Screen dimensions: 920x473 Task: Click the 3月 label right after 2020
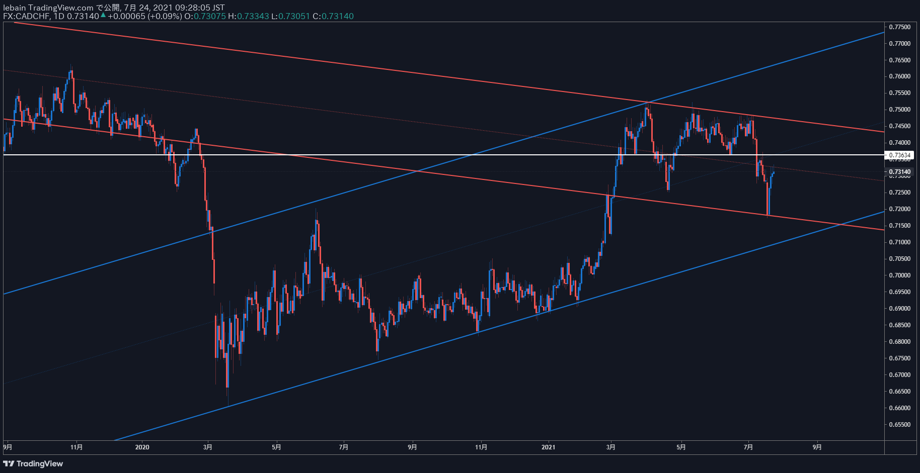208,447
